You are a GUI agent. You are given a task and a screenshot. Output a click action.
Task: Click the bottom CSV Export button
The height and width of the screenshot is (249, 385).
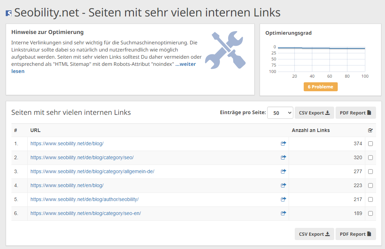pos(314,234)
